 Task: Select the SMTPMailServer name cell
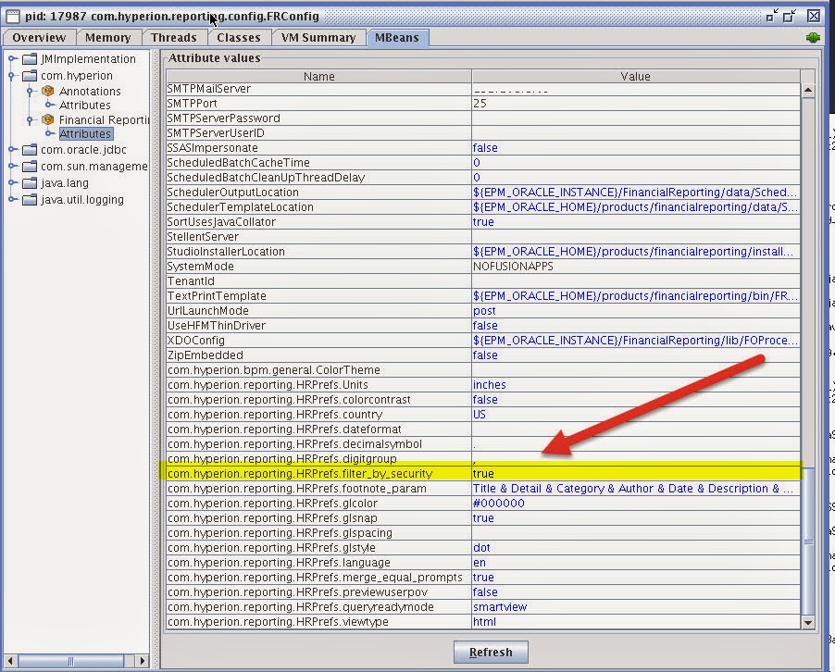click(x=318, y=89)
